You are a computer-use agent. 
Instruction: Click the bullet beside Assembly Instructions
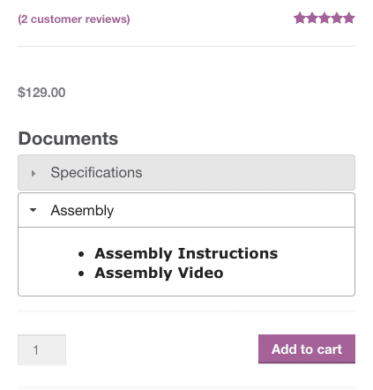81,254
